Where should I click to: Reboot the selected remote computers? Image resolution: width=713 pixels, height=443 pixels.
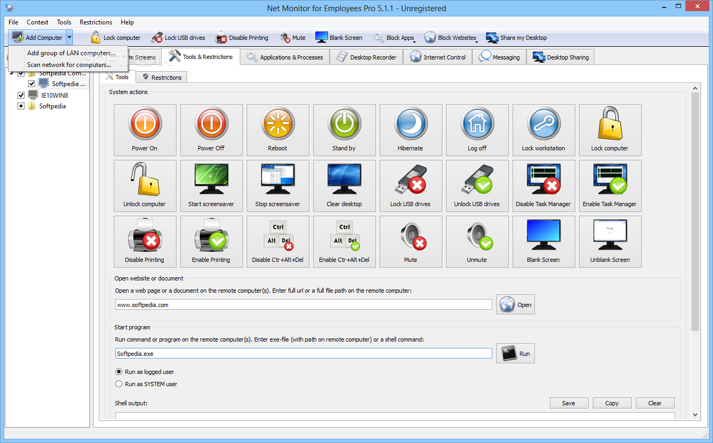click(278, 130)
